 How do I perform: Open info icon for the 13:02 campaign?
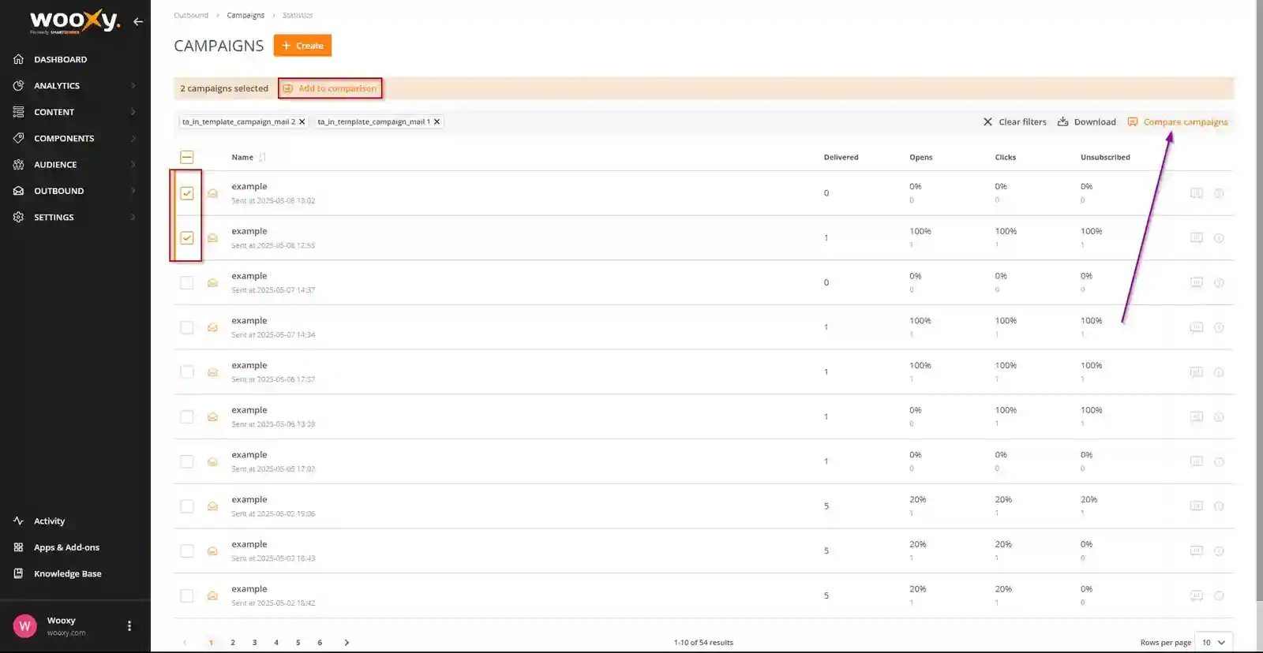(1219, 193)
